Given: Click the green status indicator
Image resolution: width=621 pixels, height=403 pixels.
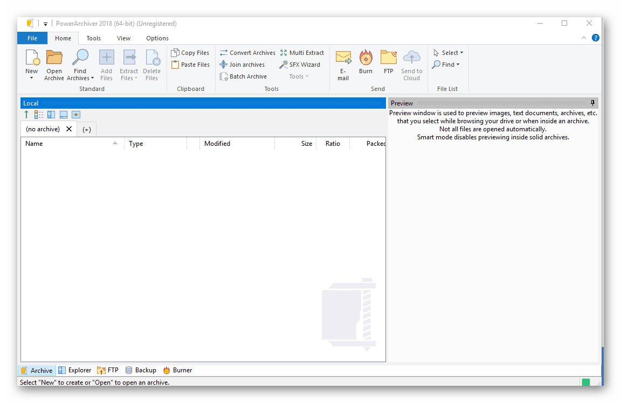Looking at the screenshot, I should pyautogui.click(x=586, y=382).
